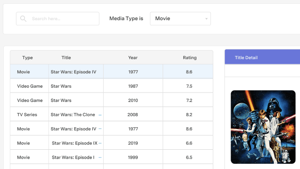Screen dimensions: 300x169
Task: Click Star Wars: The Clone title text
Action: 73,115
